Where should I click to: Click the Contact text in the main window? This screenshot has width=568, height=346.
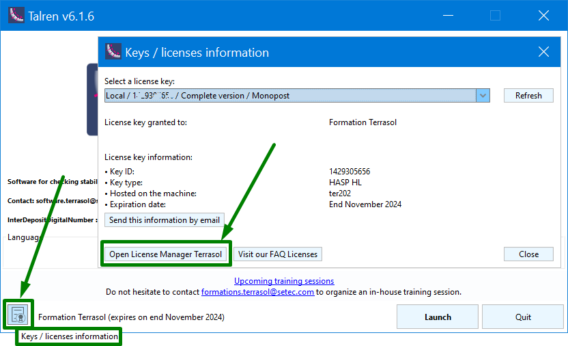(x=53, y=201)
